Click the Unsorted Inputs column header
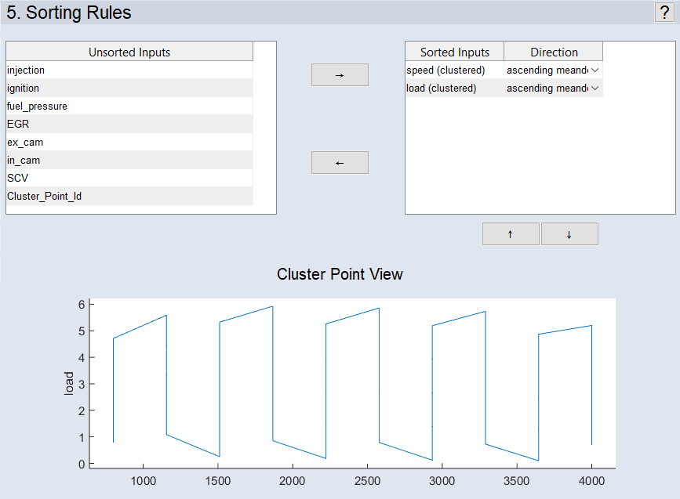The height and width of the screenshot is (499, 680). click(x=129, y=52)
